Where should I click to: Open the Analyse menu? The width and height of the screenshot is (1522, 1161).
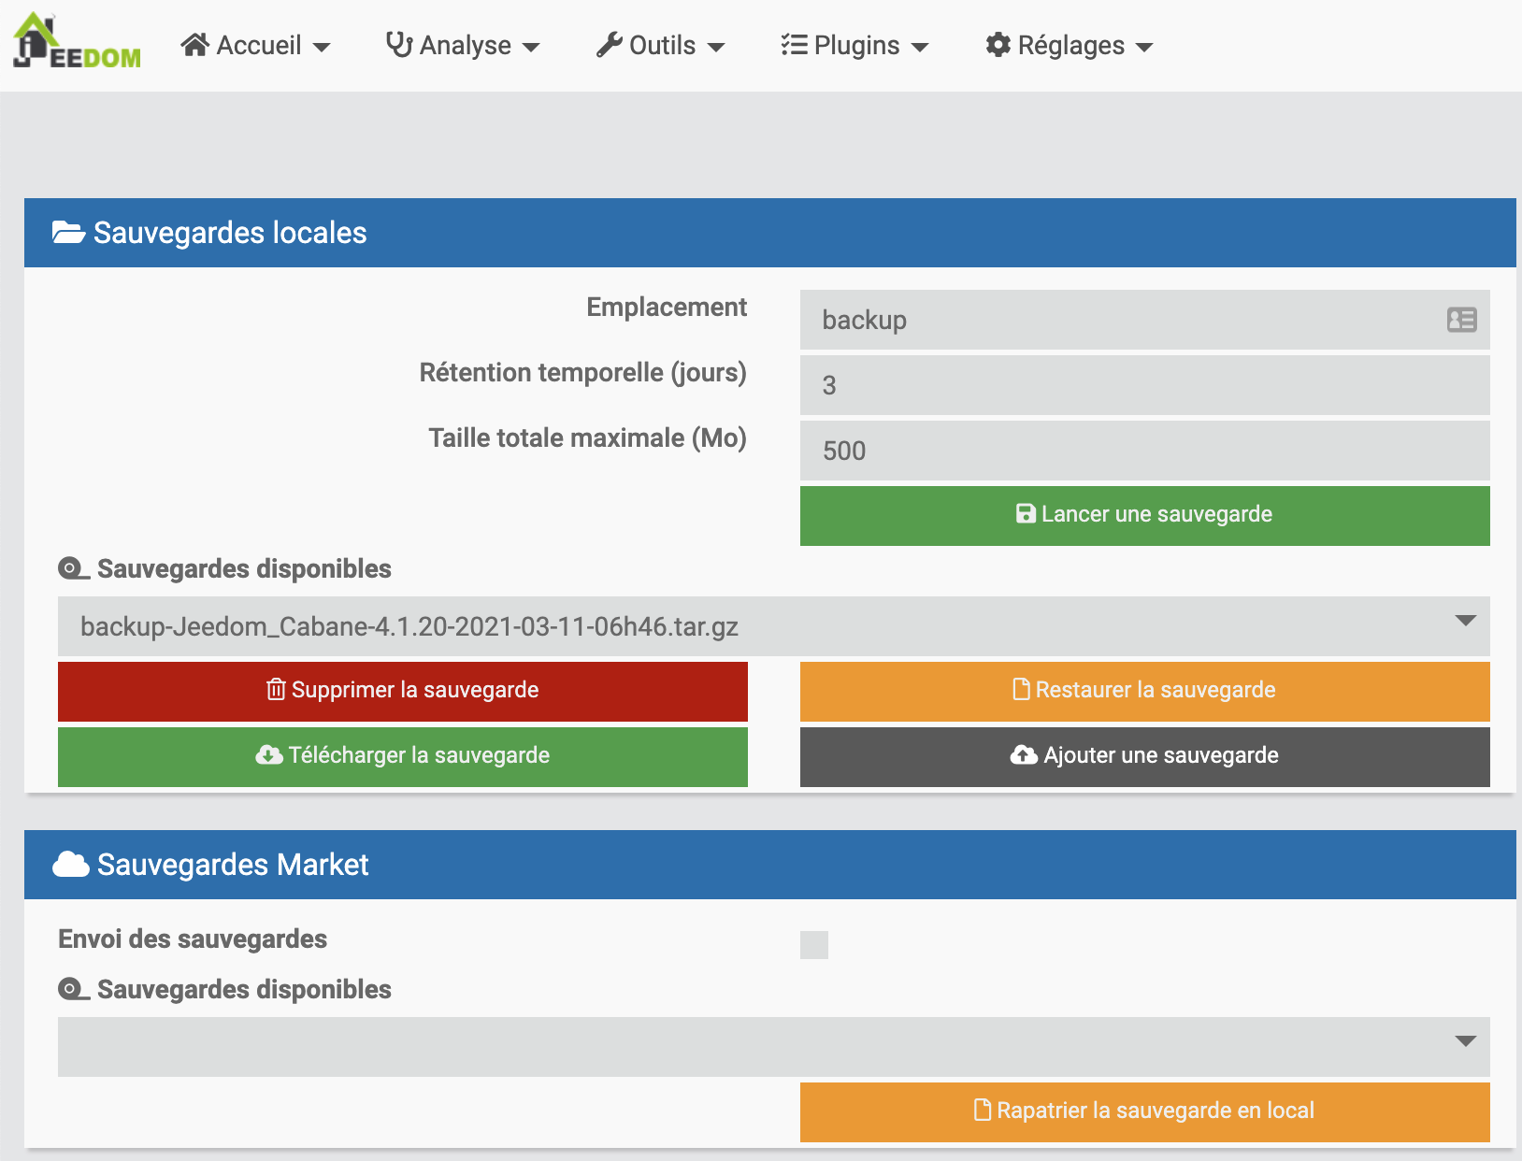tap(463, 45)
